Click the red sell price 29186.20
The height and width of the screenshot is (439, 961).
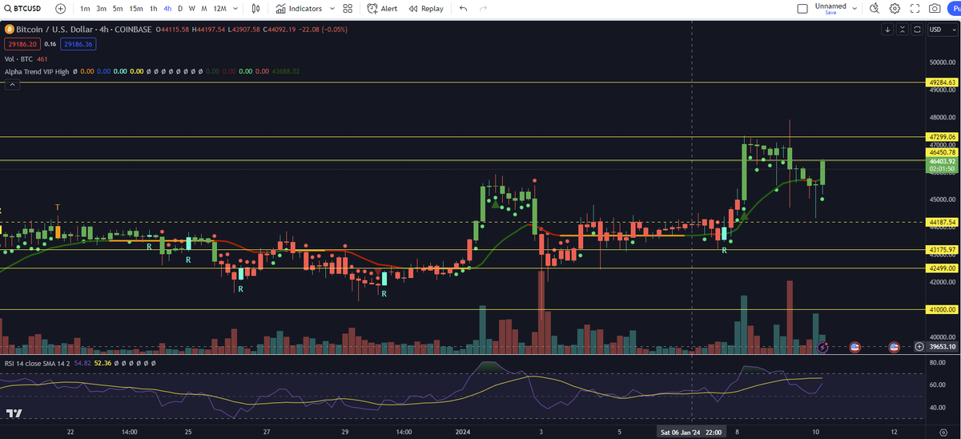[22, 44]
